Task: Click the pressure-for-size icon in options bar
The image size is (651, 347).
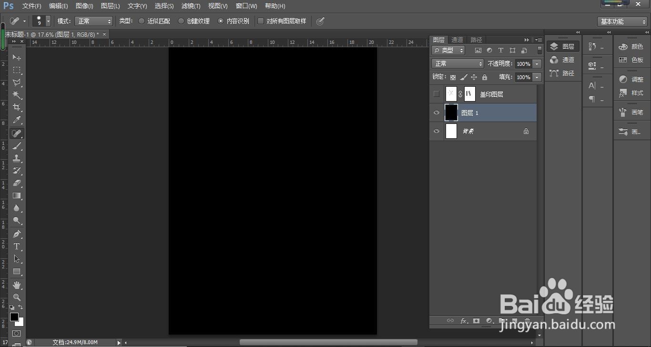Action: pyautogui.click(x=320, y=21)
